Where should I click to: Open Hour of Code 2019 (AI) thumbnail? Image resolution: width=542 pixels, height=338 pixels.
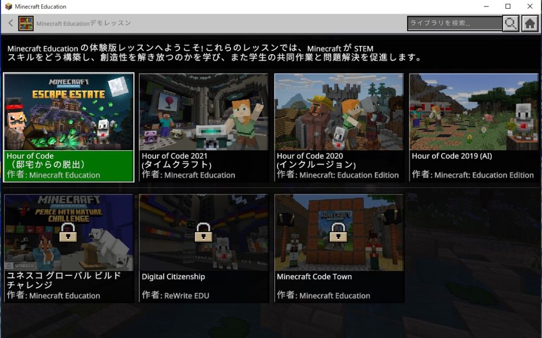pyautogui.click(x=474, y=112)
